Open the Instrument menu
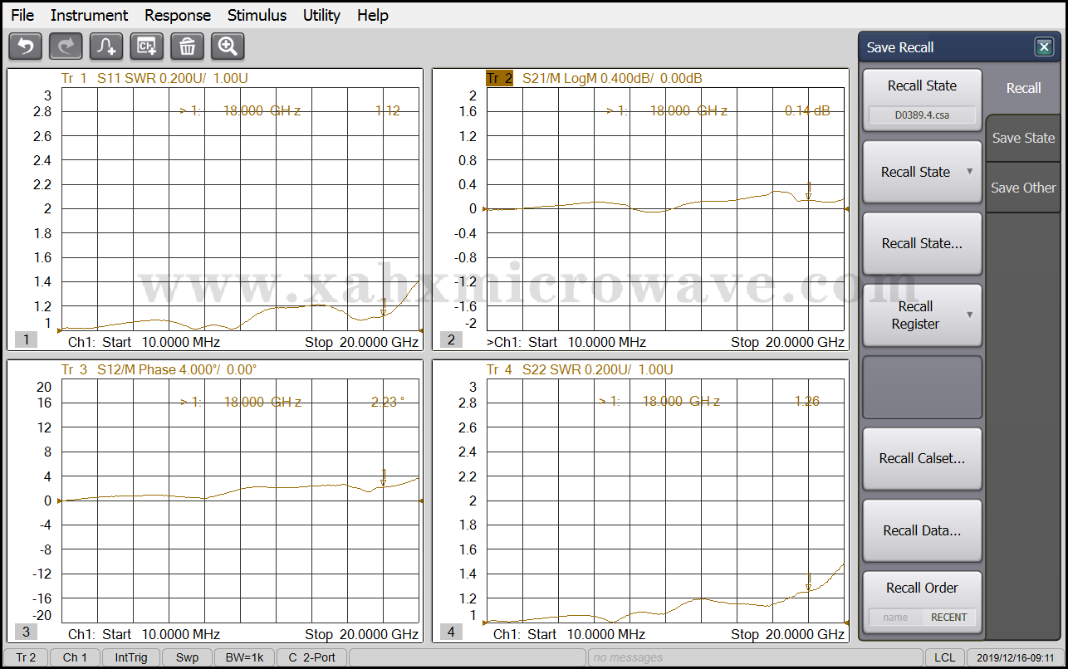Screen dimensions: 1068x669 coord(89,15)
